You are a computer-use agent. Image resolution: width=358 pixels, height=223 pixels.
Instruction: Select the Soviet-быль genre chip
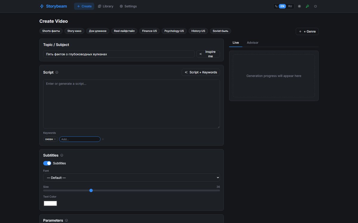(220, 31)
